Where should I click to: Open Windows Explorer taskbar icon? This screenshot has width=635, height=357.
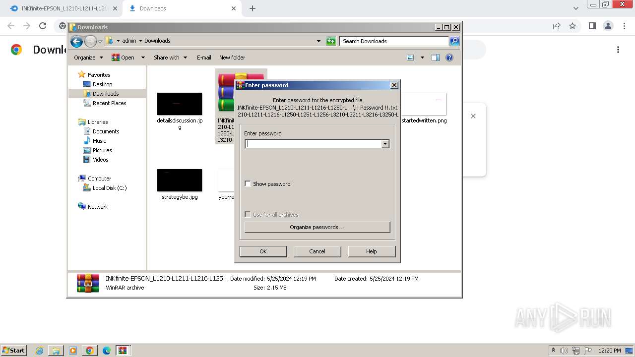[x=56, y=351]
